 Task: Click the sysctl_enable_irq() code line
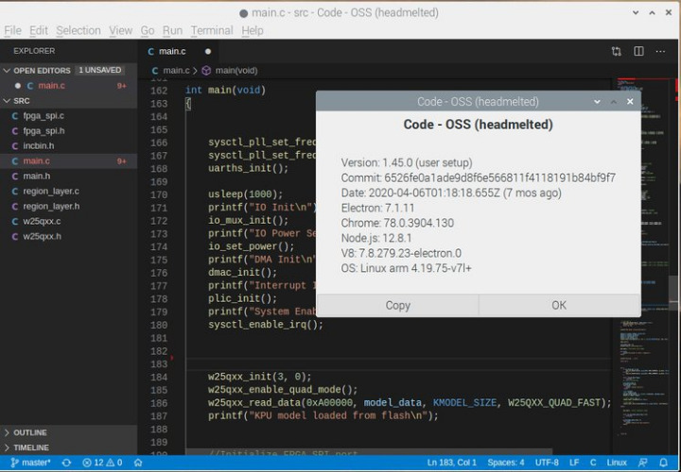266,325
